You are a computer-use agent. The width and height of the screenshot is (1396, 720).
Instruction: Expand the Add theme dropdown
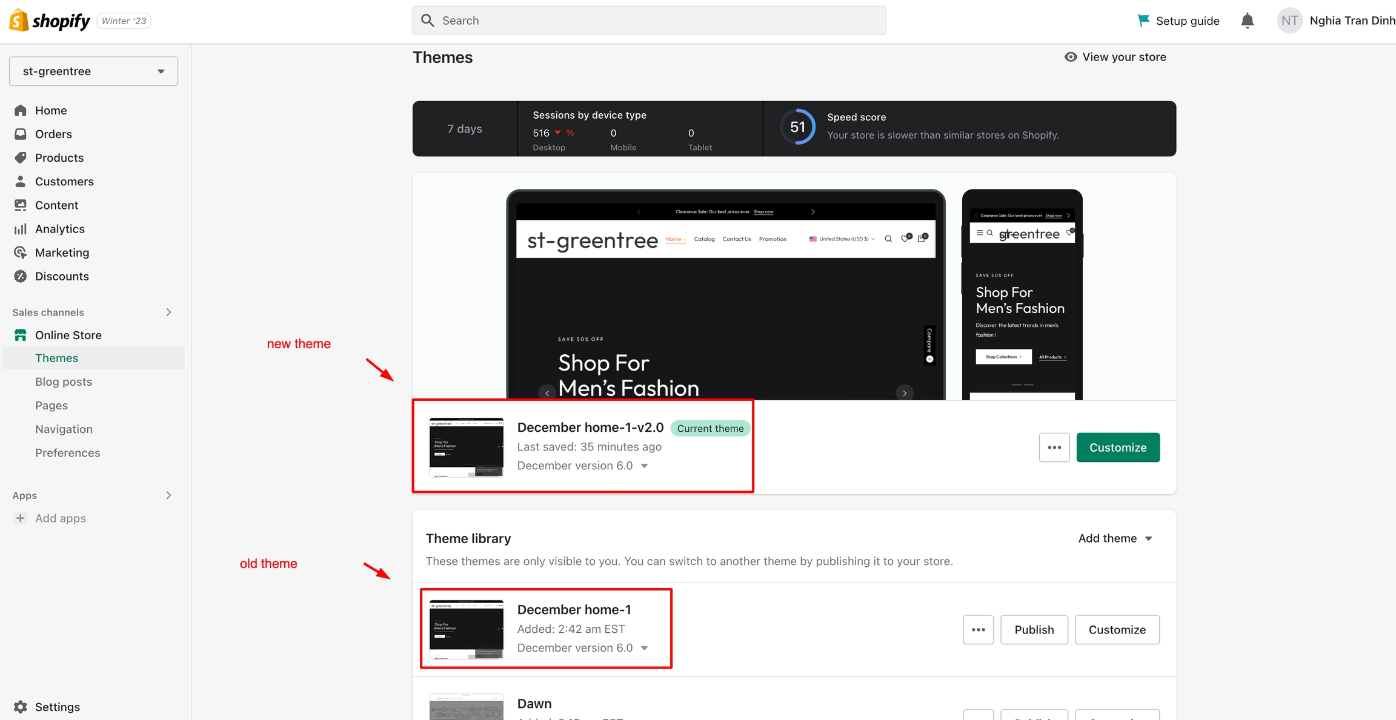(1115, 538)
